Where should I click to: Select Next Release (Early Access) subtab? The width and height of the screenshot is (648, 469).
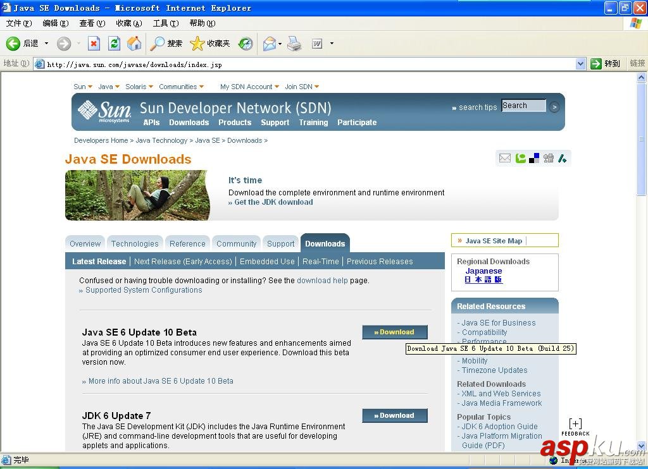183,261
